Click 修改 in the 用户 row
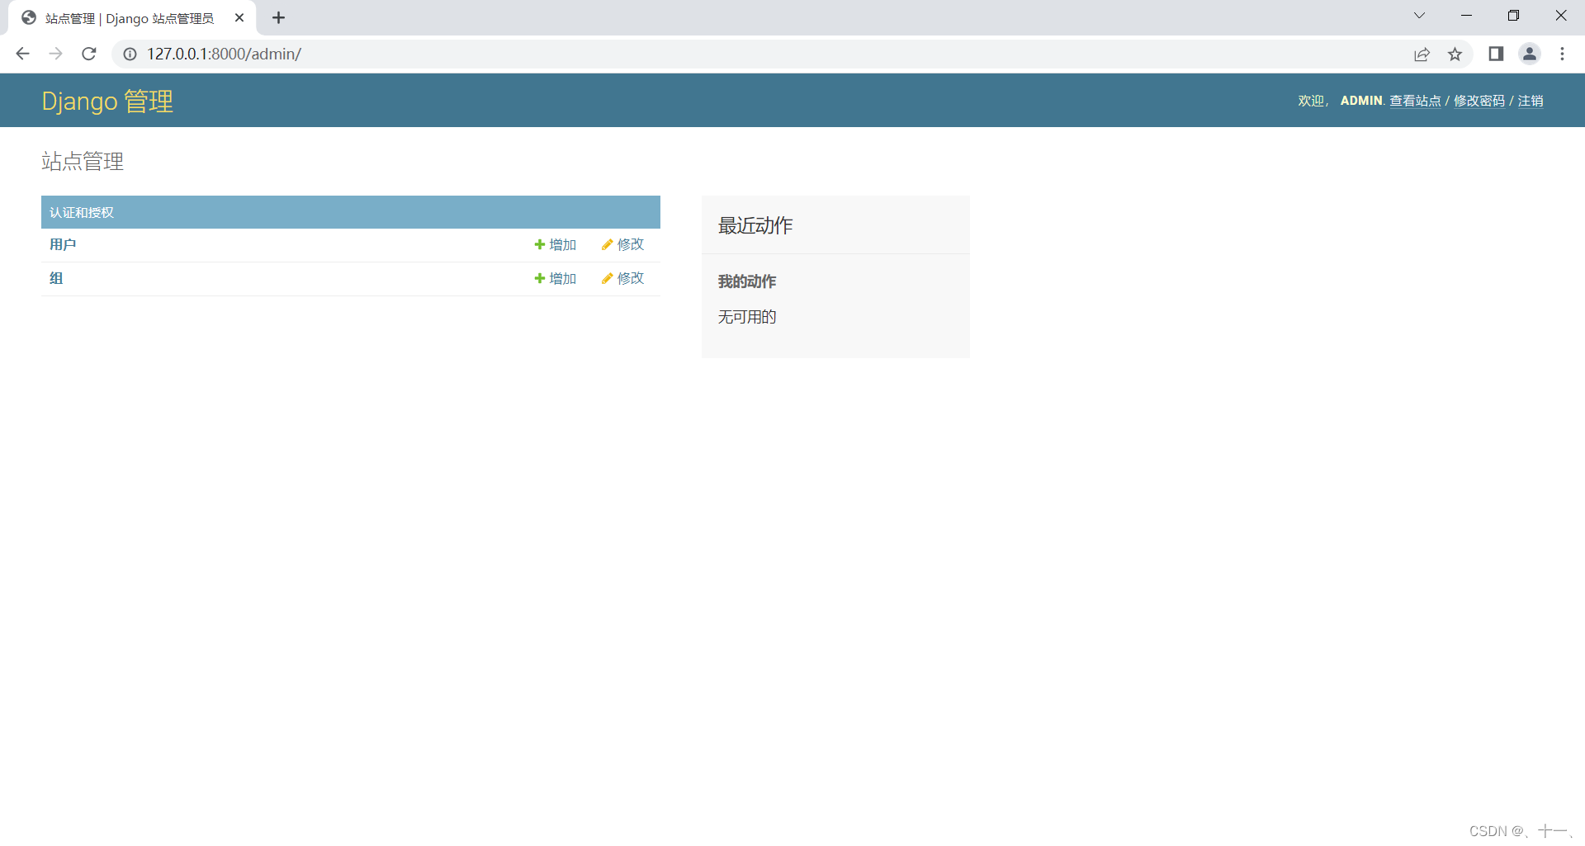 tap(623, 244)
